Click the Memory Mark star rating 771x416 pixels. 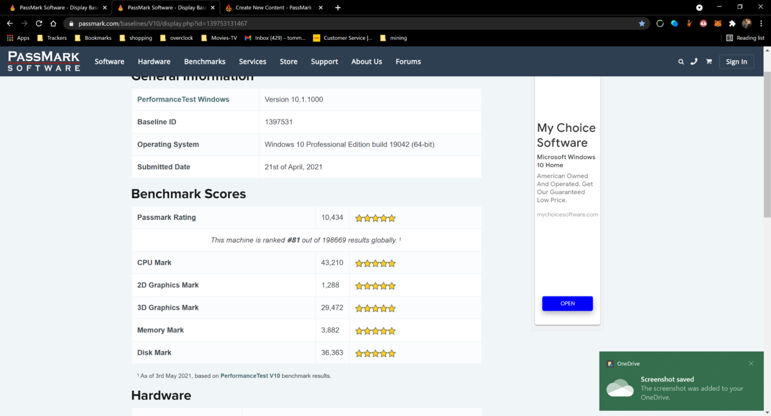[375, 330]
